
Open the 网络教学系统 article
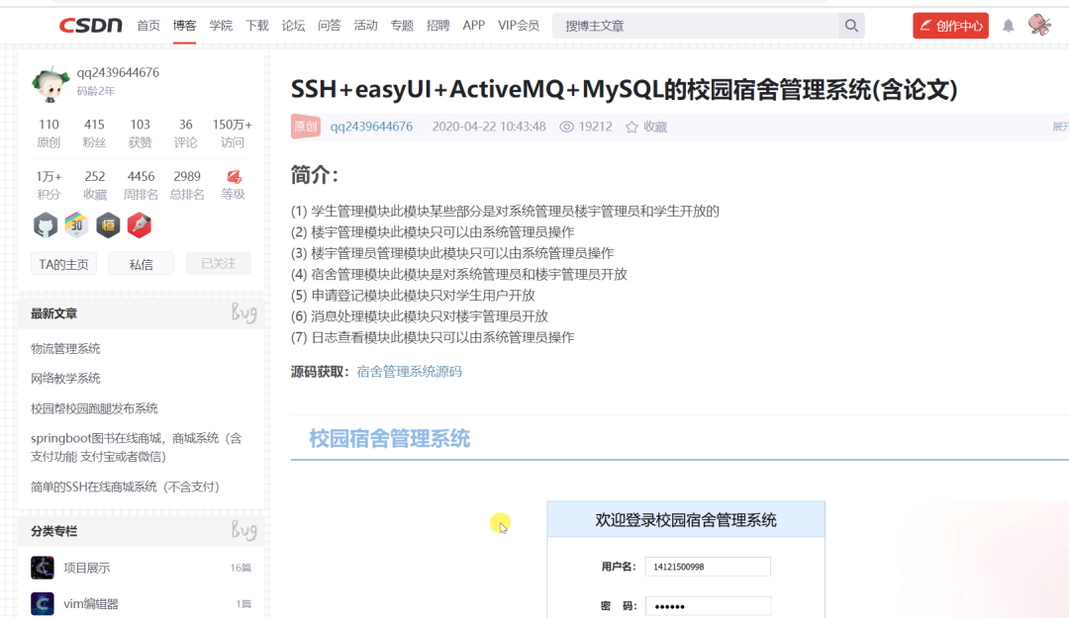click(65, 378)
